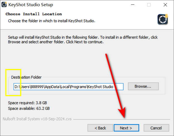174x136 pixels.
Task: Continue the installation with the Next button
Action: pos(127,128)
